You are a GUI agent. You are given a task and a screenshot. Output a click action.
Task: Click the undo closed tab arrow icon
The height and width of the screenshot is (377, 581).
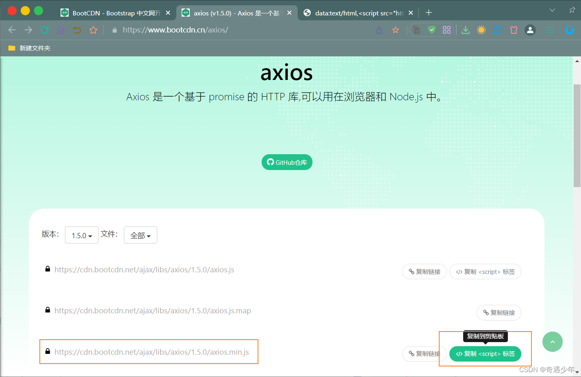click(77, 30)
